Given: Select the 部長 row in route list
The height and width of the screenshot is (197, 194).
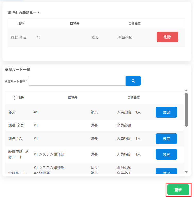Looking at the screenshot, I should coord(12,112).
